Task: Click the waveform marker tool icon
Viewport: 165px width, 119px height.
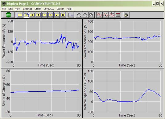Action: pyautogui.click(x=106, y=15)
